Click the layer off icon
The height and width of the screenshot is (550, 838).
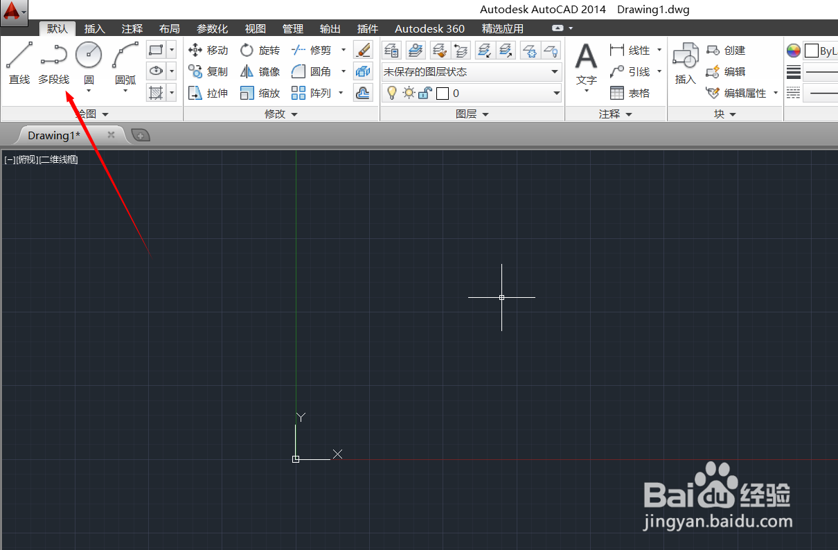(551, 50)
